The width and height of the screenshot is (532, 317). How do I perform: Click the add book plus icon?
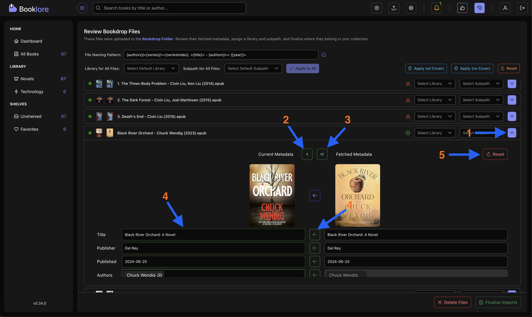tap(377, 8)
